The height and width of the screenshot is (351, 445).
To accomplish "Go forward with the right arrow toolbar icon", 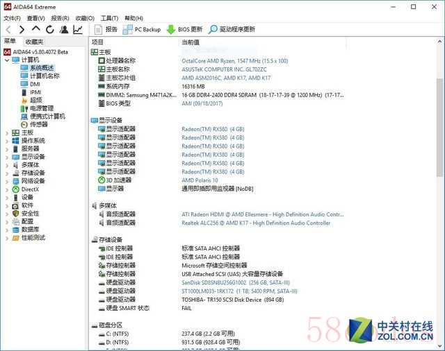I will [22, 29].
